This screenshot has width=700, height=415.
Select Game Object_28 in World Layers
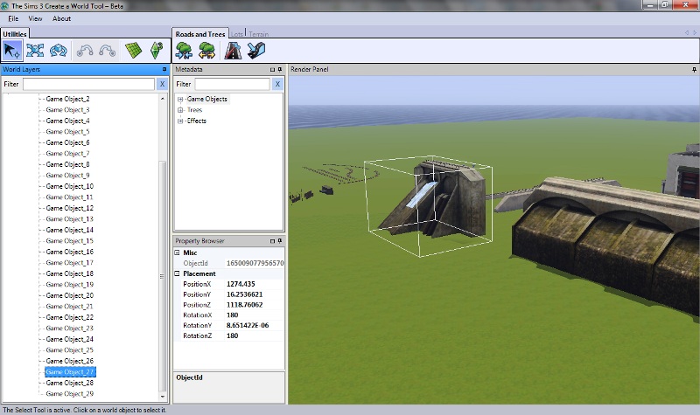(x=70, y=383)
